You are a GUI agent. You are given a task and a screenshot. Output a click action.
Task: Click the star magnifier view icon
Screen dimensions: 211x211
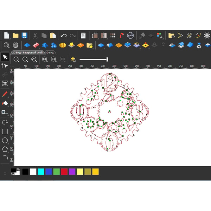(73, 59)
